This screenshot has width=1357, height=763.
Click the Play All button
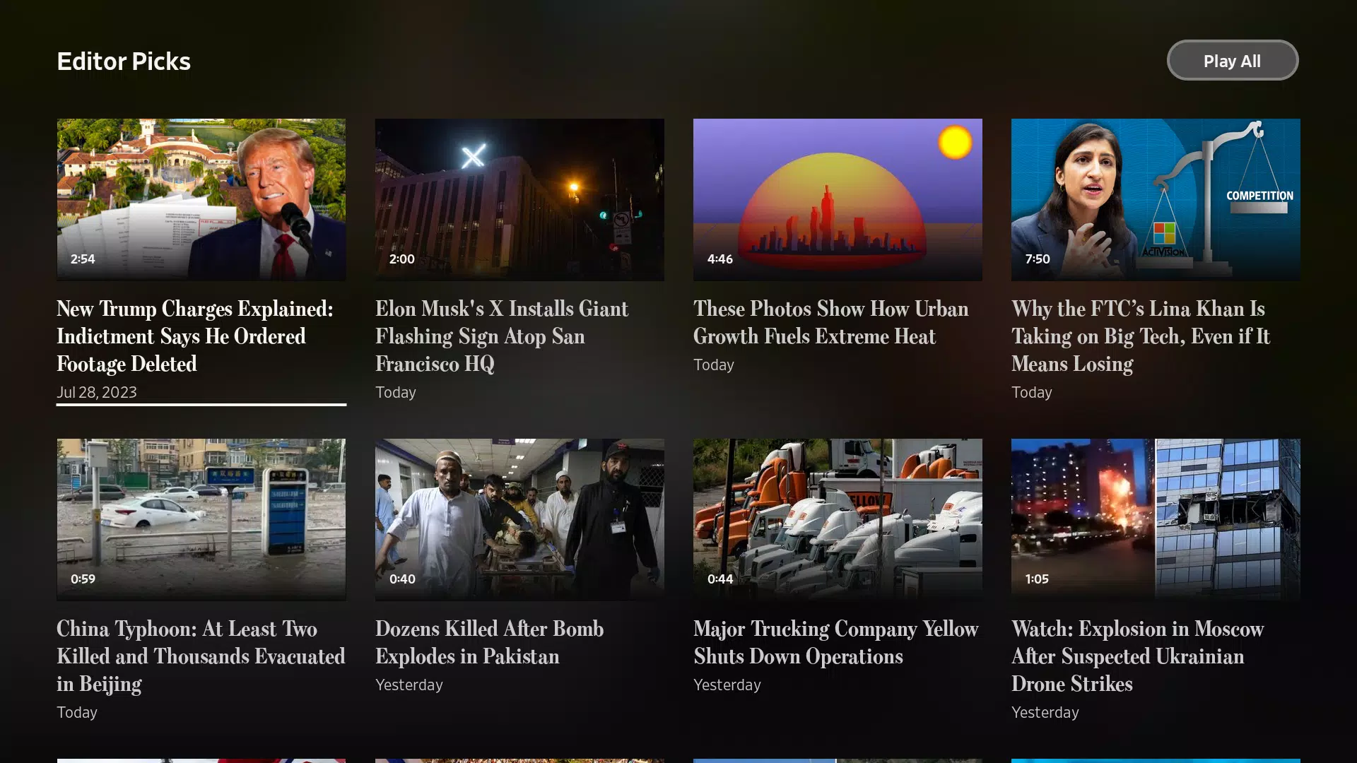[x=1232, y=61]
